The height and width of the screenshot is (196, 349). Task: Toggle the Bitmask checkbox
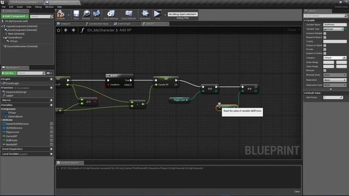click(325, 70)
